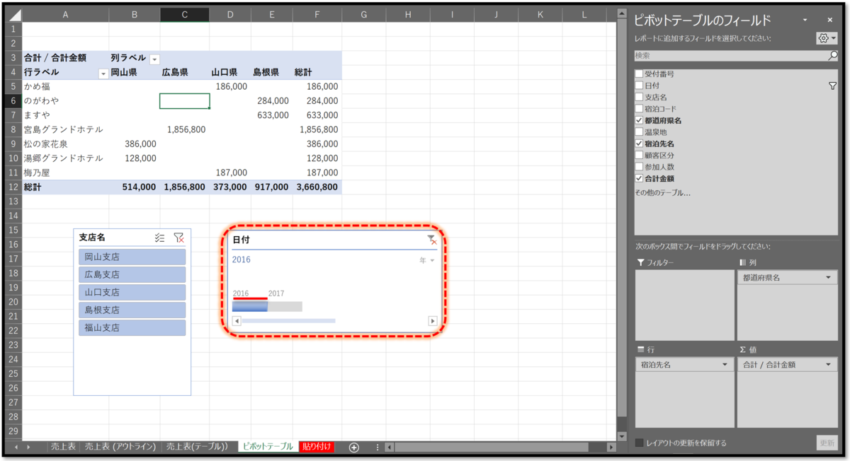Uncheck the 都道府県名 field

pyautogui.click(x=640, y=121)
